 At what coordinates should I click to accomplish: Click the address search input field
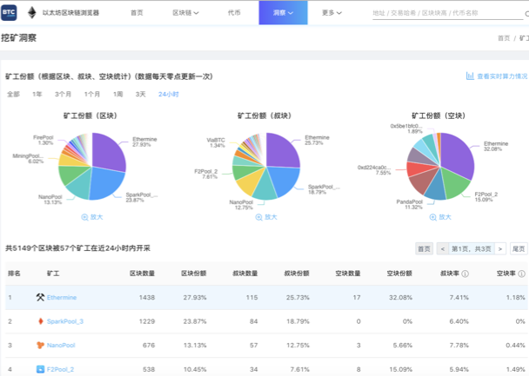[448, 13]
